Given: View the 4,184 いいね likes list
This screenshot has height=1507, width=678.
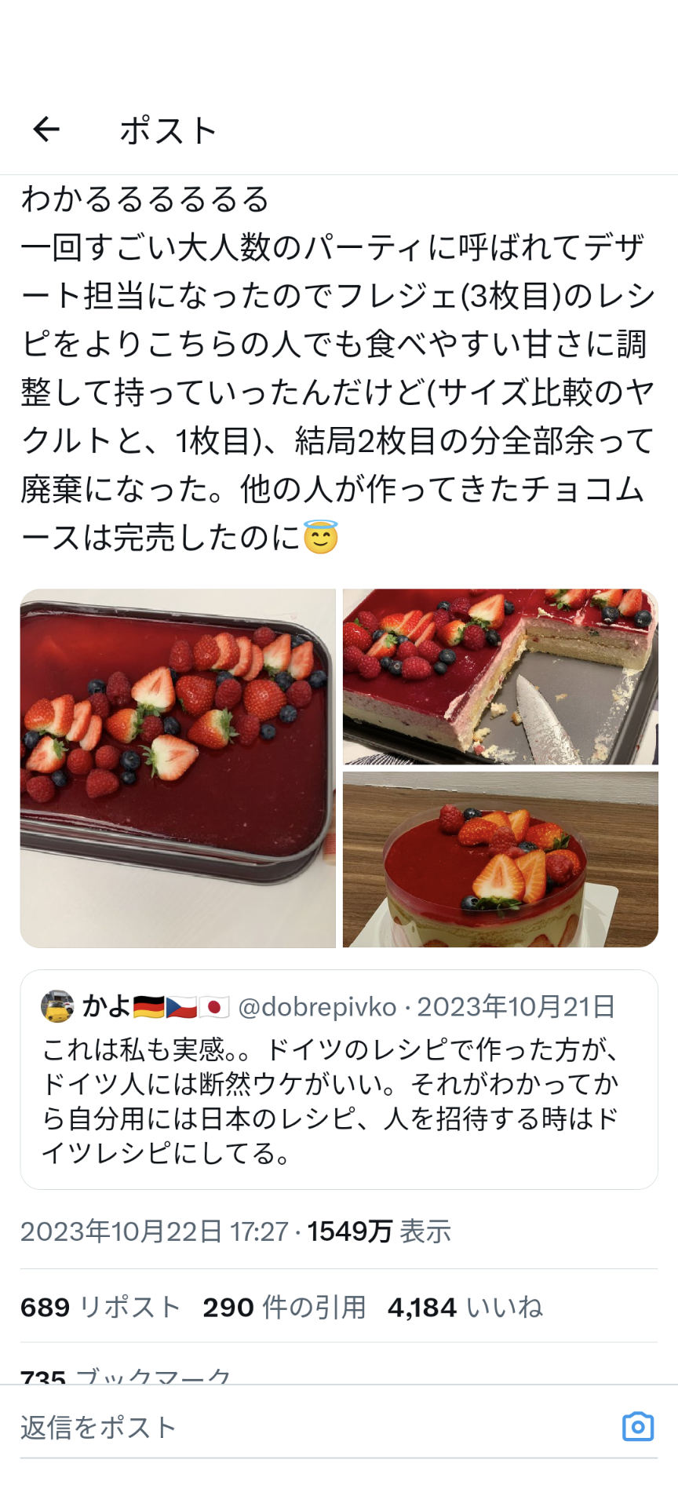Looking at the screenshot, I should tap(465, 1308).
